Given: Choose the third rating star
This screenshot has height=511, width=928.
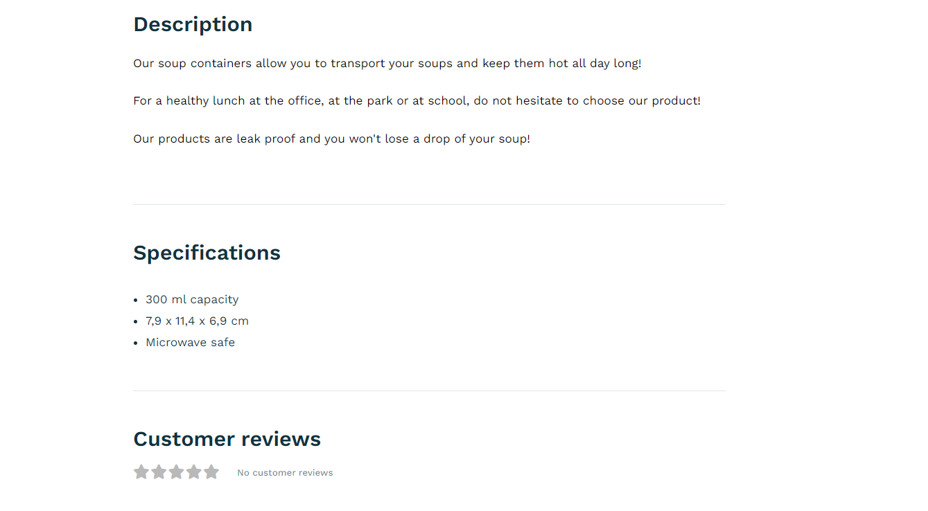Looking at the screenshot, I should pyautogui.click(x=176, y=472).
